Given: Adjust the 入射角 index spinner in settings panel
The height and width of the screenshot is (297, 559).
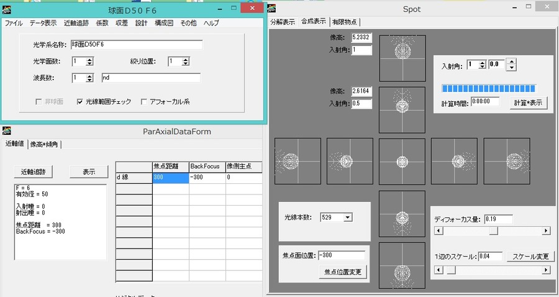Looking at the screenshot, I should click(x=483, y=65).
